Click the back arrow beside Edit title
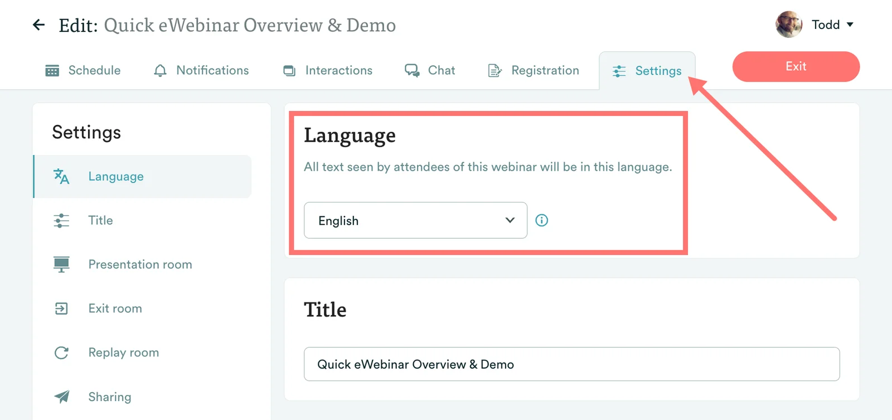The width and height of the screenshot is (892, 420). (38, 25)
